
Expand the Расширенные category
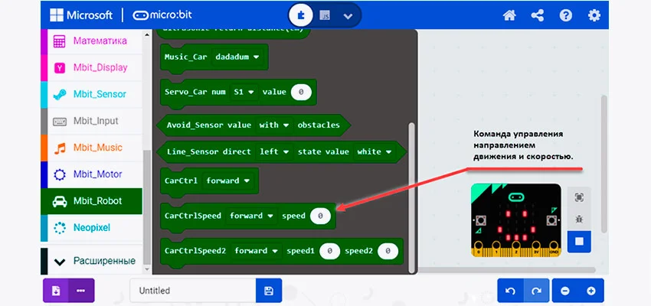pyautogui.click(x=92, y=261)
